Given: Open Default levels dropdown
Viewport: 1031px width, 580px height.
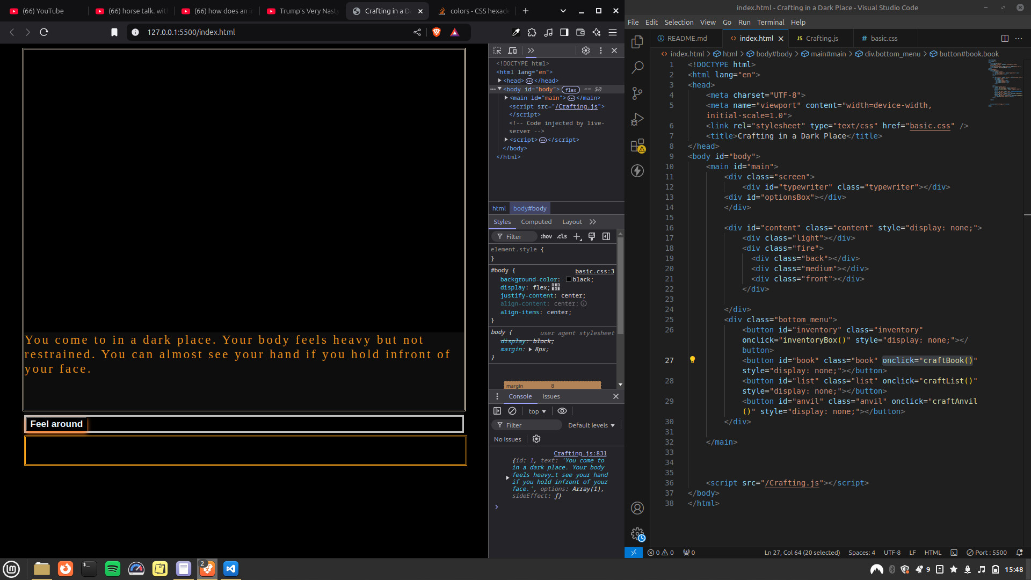Looking at the screenshot, I should [x=591, y=425].
